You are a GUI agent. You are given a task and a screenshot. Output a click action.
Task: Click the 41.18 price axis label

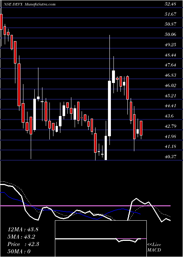point(171,146)
